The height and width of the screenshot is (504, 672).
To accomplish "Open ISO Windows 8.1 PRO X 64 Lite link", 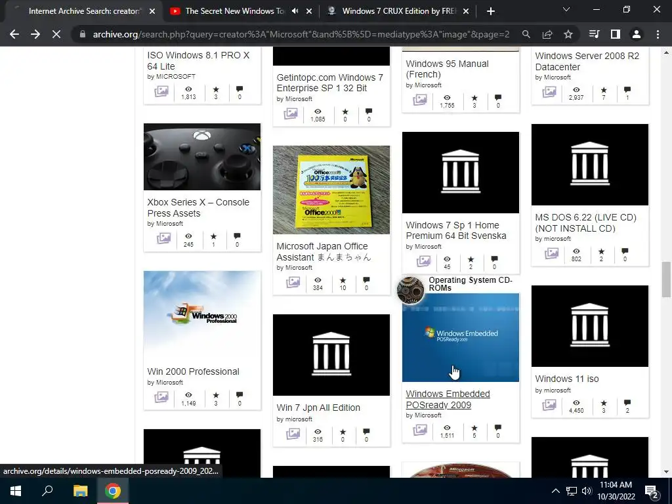I will (x=198, y=61).
